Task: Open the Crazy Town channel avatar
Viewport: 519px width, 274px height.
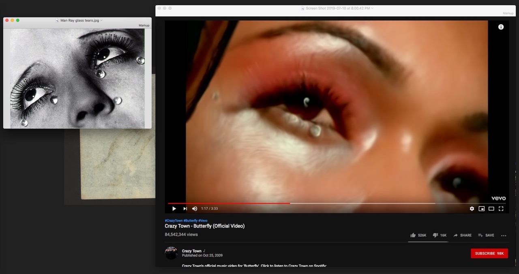Action: pyautogui.click(x=171, y=253)
